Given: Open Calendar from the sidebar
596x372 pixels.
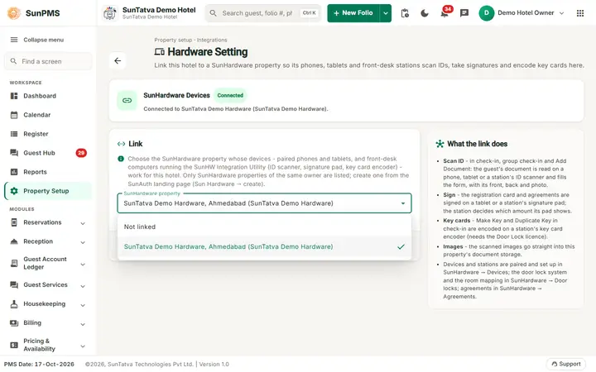Looking at the screenshot, I should pos(48,115).
